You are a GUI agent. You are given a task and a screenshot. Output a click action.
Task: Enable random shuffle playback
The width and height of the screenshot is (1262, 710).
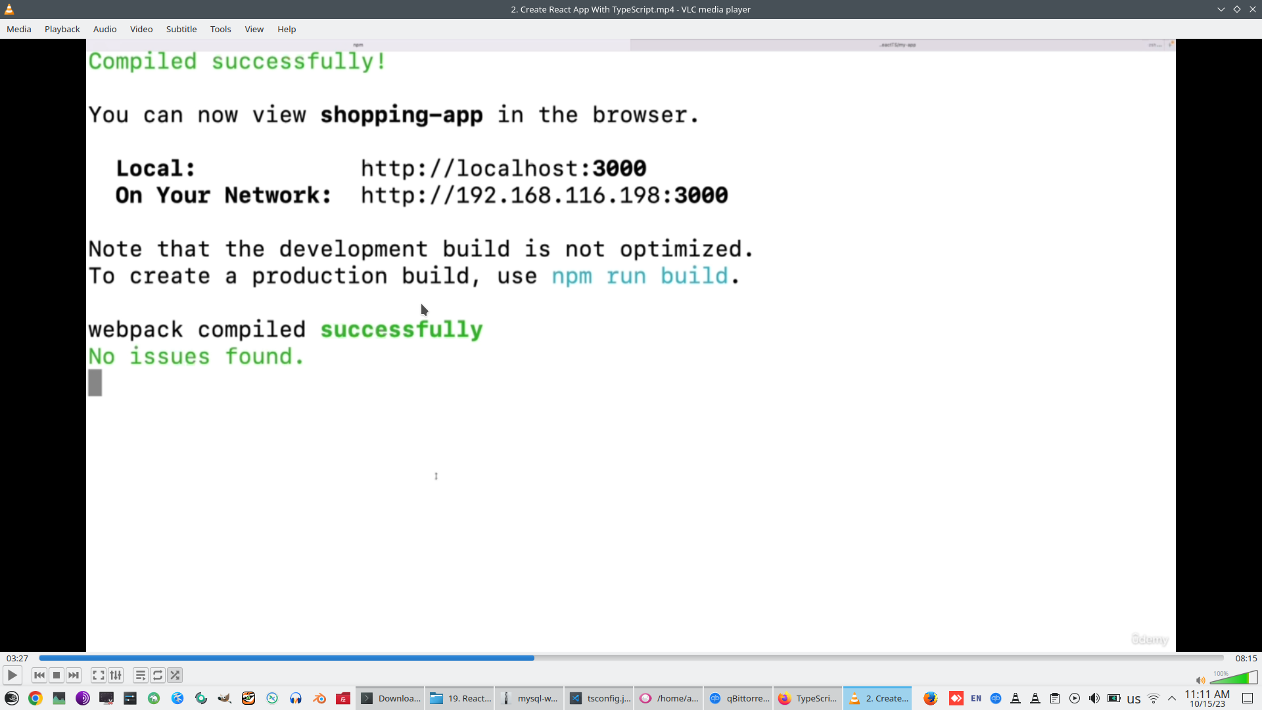[x=175, y=675]
